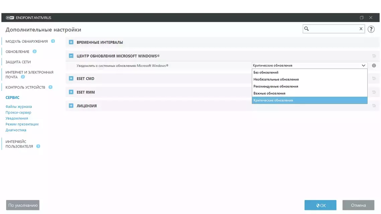This screenshot has width=381, height=214.
Task: Open Интернет и электронная почта category
Action: [29, 75]
